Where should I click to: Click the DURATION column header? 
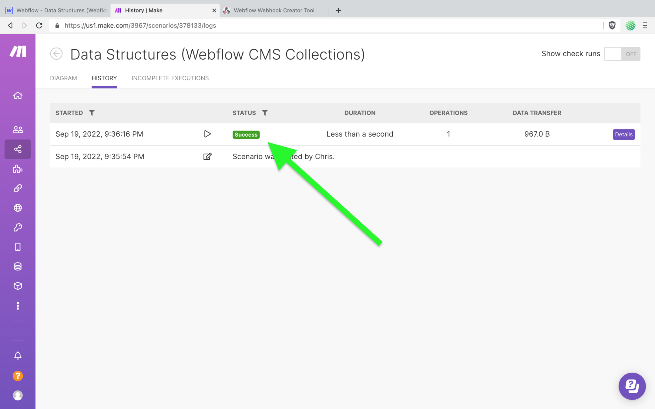pos(360,113)
